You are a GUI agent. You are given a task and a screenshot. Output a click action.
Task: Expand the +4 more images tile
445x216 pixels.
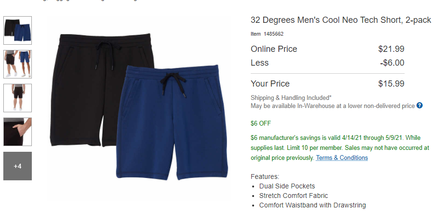pos(18,166)
